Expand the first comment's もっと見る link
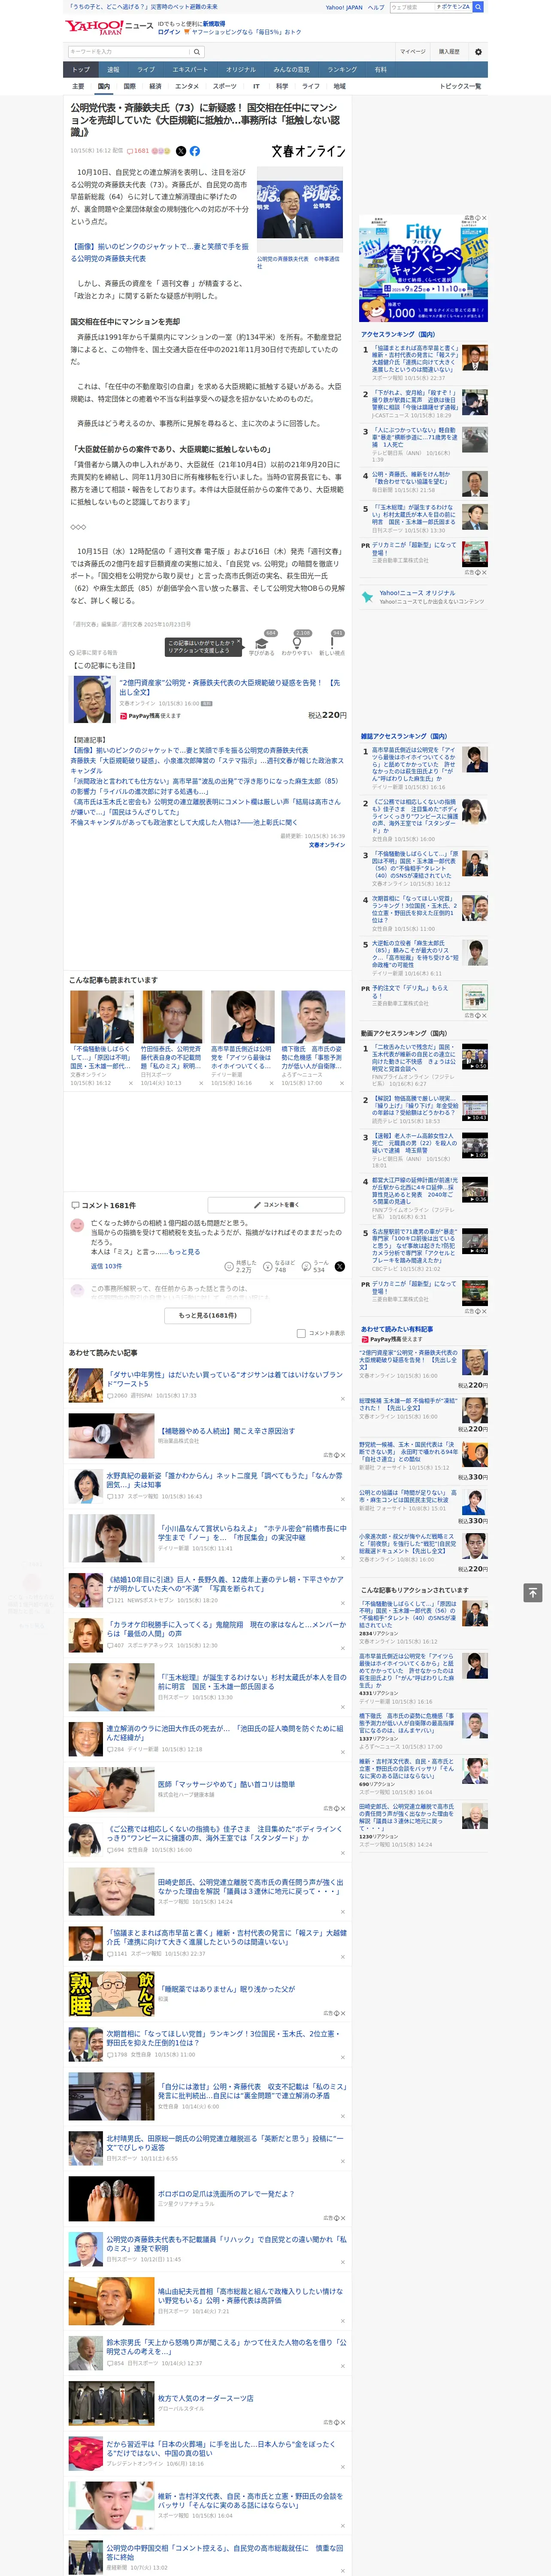 (184, 1251)
